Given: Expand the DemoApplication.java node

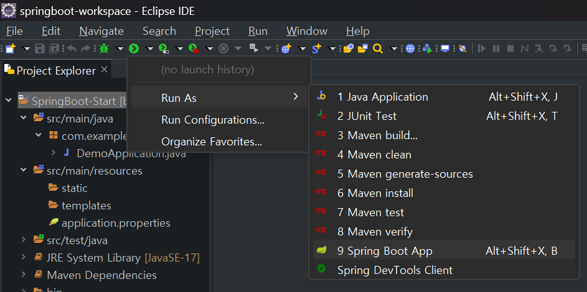Looking at the screenshot, I should (x=53, y=152).
